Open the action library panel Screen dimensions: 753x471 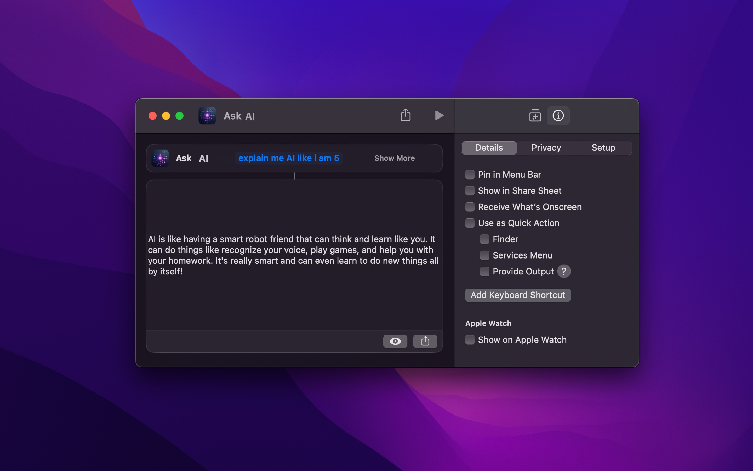[x=535, y=116]
